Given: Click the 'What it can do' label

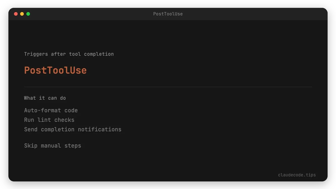Looking at the screenshot, I should [x=45, y=98].
